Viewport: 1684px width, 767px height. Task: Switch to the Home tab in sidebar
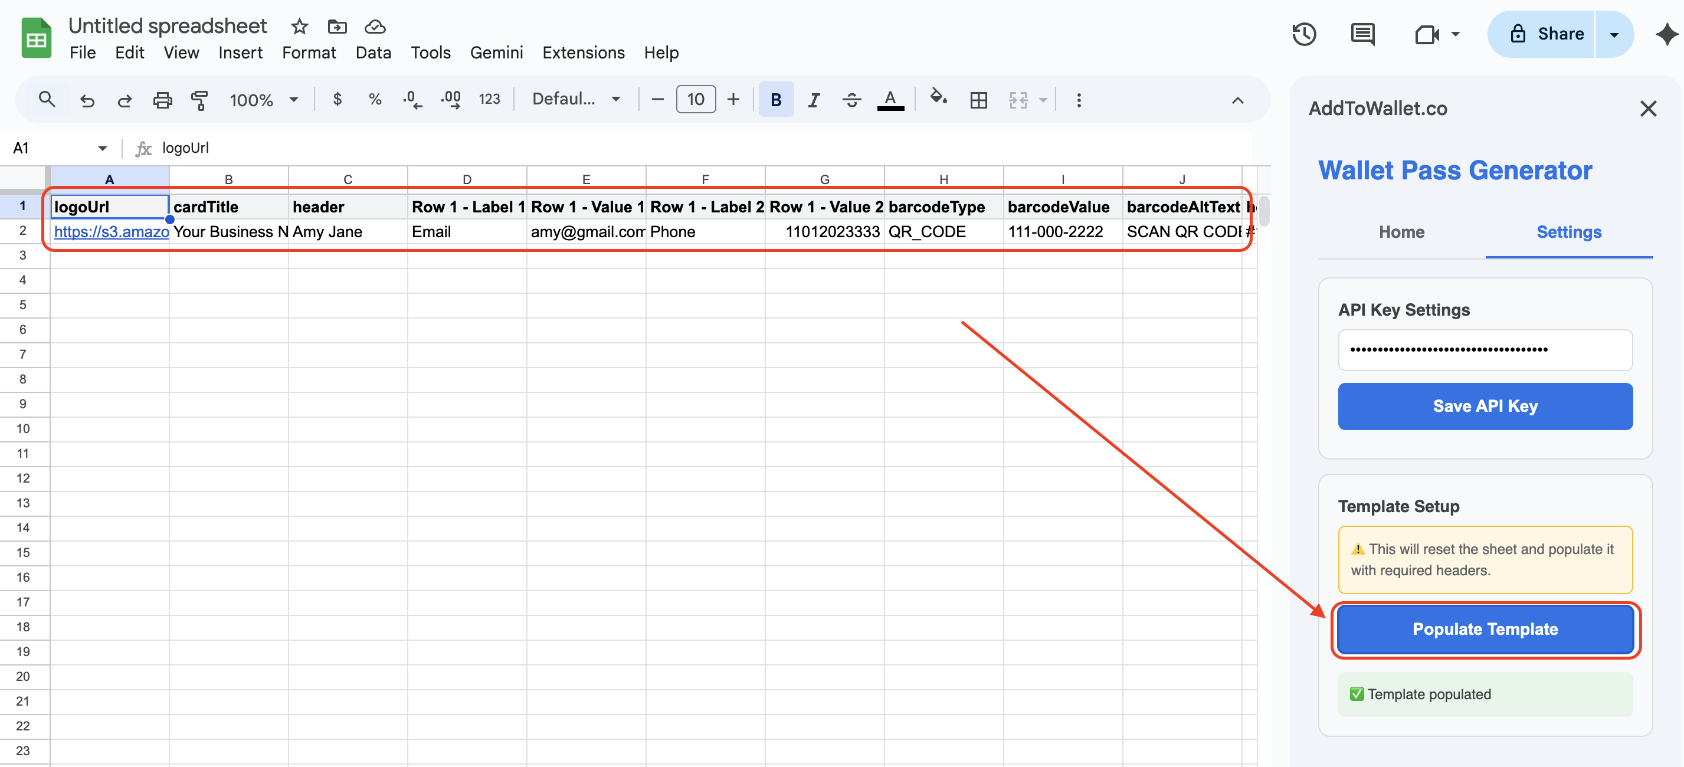coord(1401,232)
